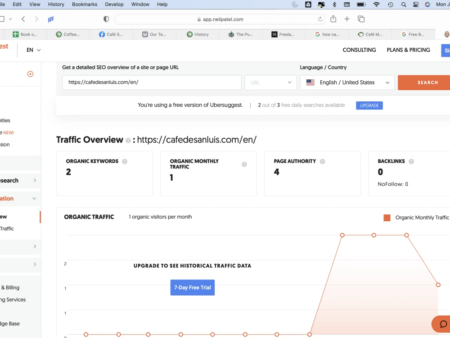Show tab overview icon in Safari
This screenshot has width=450, height=338.
click(x=361, y=19)
